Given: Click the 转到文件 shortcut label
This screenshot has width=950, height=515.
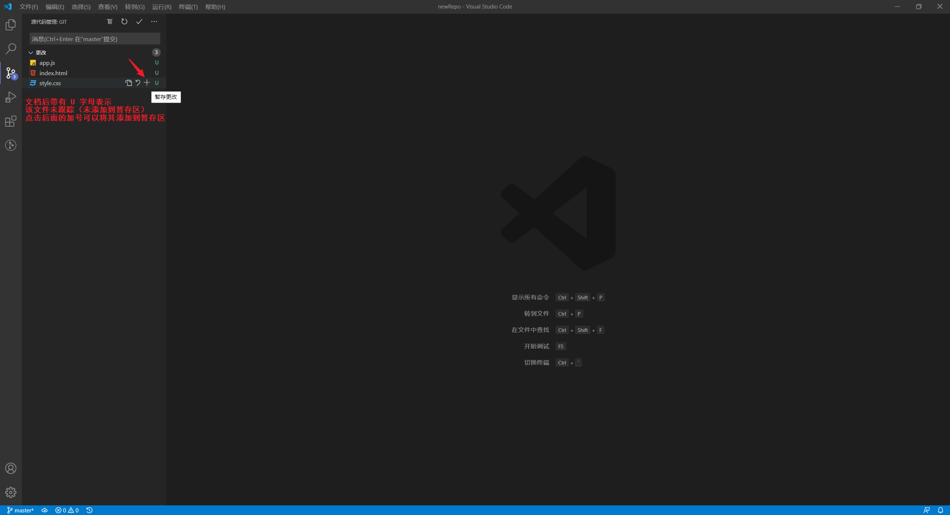Looking at the screenshot, I should click(x=537, y=314).
